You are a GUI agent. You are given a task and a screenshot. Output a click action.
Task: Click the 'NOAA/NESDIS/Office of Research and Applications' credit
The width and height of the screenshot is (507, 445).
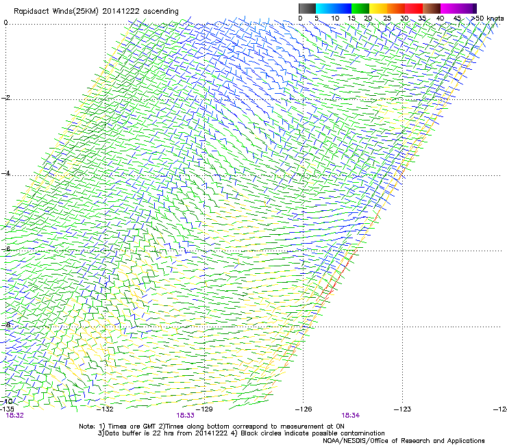tap(404, 441)
